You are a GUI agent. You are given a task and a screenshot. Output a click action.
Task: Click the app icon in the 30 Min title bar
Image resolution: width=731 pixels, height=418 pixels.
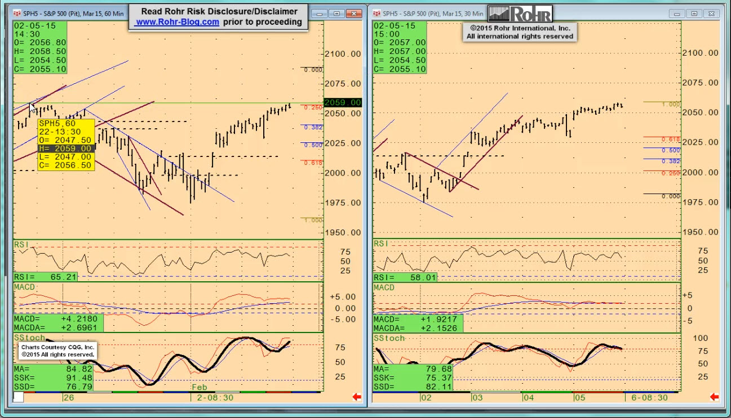[376, 13]
